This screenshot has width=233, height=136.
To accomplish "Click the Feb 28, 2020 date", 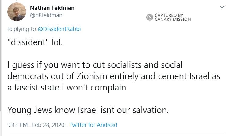I will pyautogui.click(x=48, y=125).
